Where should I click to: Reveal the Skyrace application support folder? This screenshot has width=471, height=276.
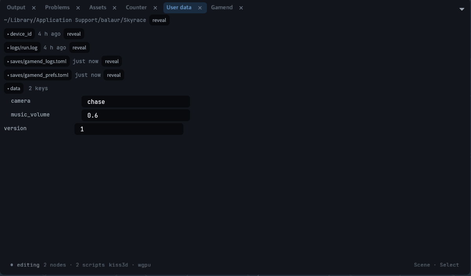159,20
